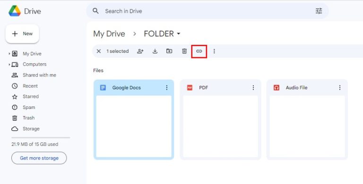
Task: Click the blue Google Docs file icon
Action: 103,88
